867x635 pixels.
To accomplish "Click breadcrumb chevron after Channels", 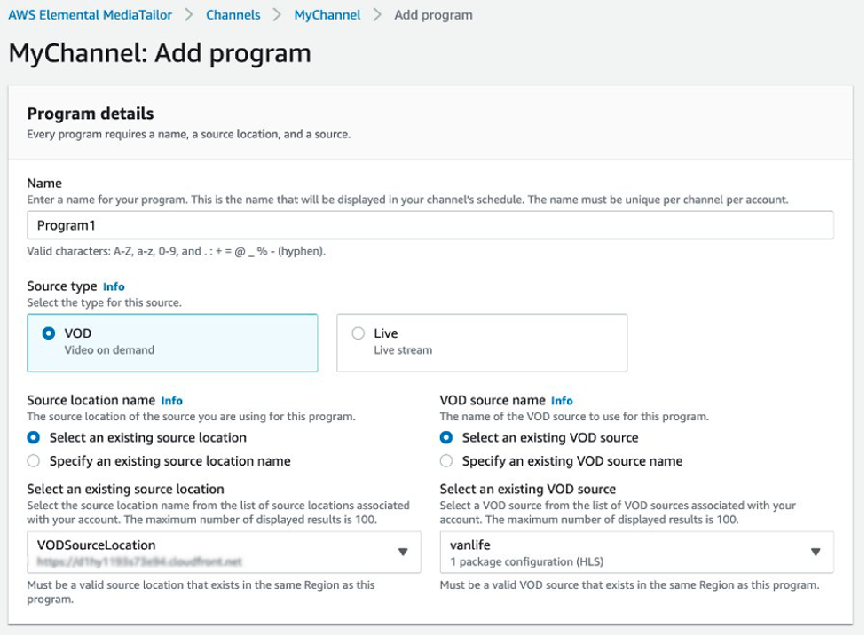I will pyautogui.click(x=277, y=15).
